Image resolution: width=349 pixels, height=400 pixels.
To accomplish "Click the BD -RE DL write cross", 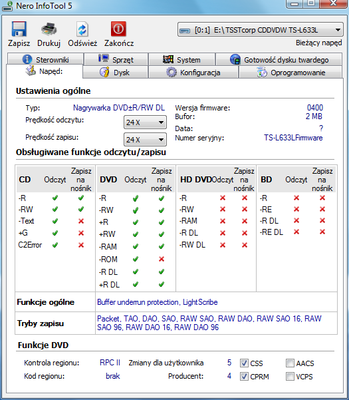I will 322,232.
